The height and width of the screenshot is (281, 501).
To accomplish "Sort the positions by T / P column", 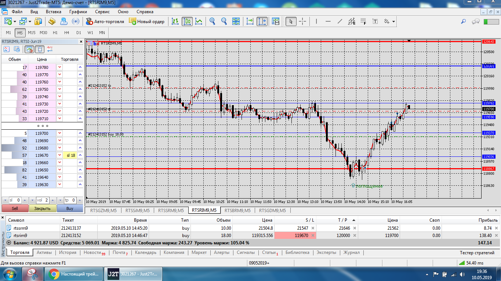I will coord(342,220).
